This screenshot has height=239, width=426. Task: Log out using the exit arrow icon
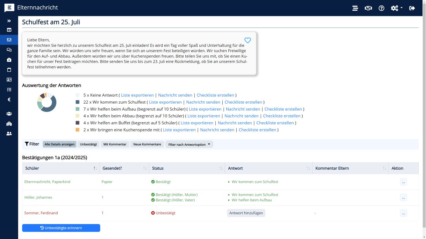412,8
